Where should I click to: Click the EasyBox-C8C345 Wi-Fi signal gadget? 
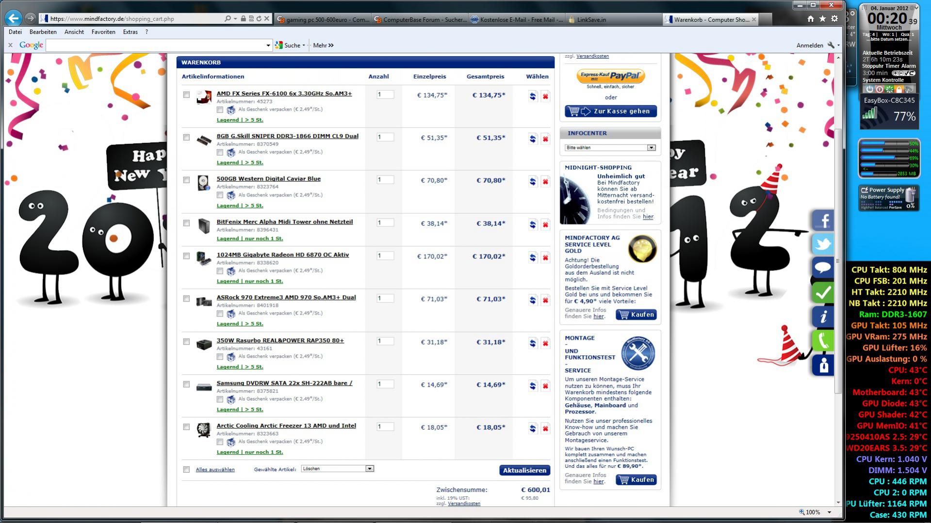click(x=889, y=112)
